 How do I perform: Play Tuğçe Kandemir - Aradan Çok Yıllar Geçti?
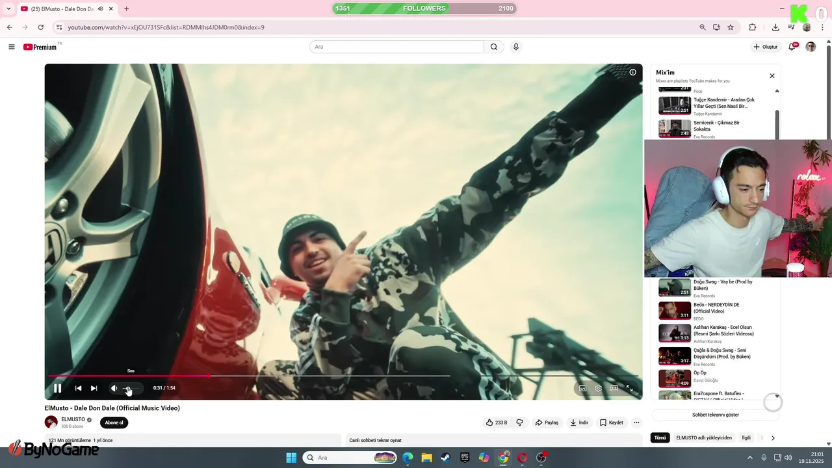[715, 105]
